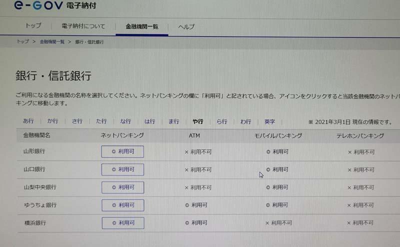Click the e-Gov 電子納付 logo
The image size is (400, 247).
click(55, 5)
